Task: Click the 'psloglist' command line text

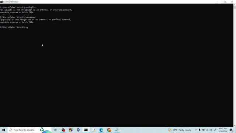Action: (x=18, y=7)
